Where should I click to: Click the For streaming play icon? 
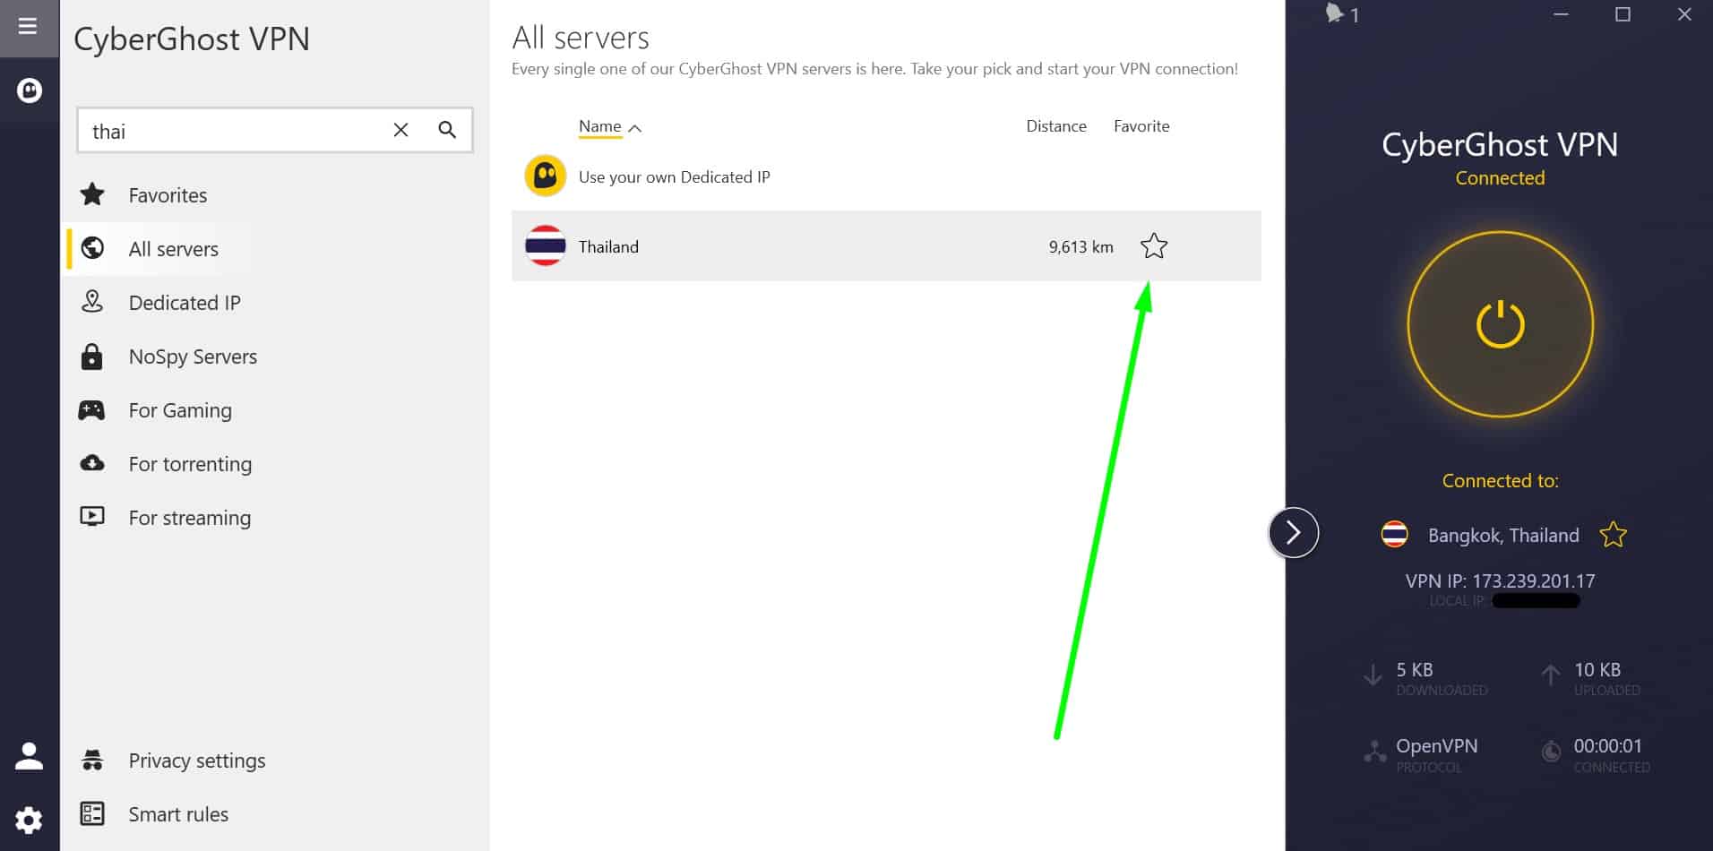click(92, 517)
